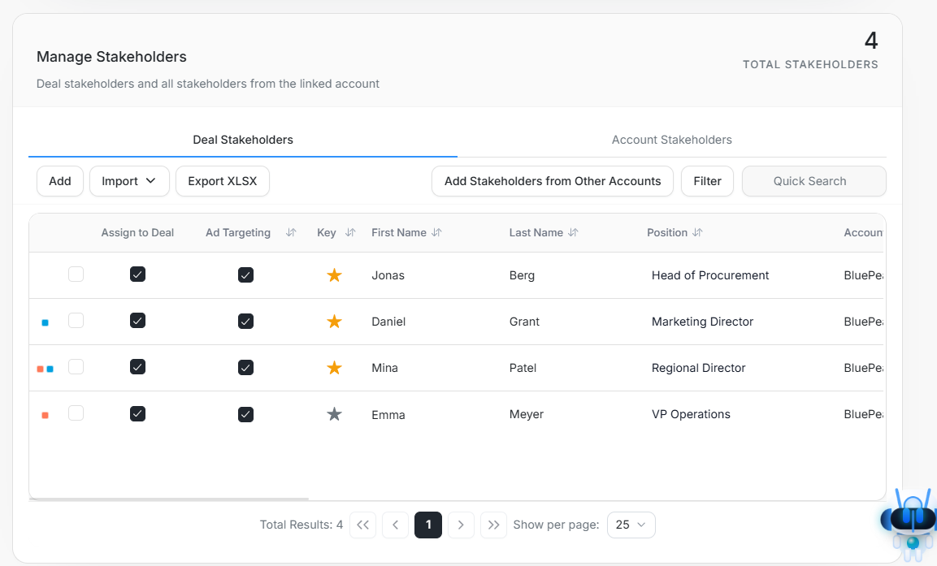Change Show per page value of 25

631,525
